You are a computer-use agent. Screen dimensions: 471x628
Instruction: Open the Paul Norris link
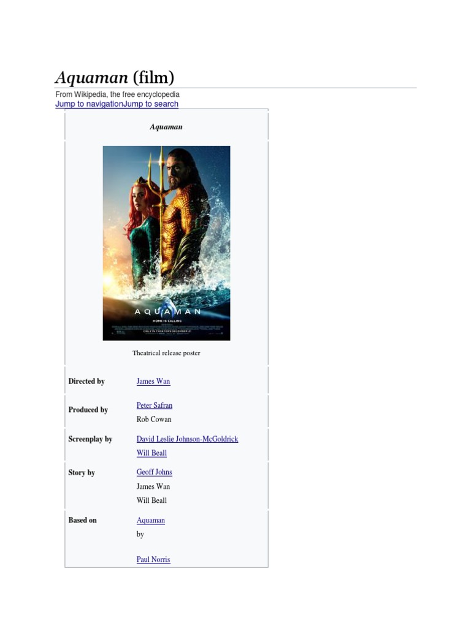pos(153,559)
